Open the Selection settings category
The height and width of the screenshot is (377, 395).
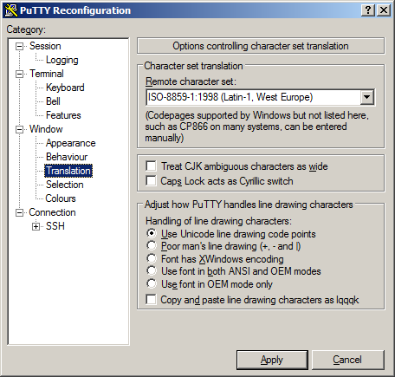[64, 185]
